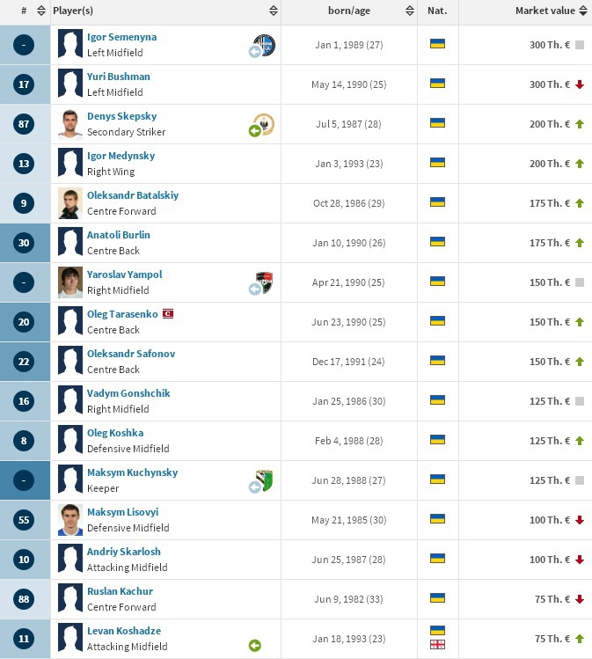Click Turkish flag next to Oleg Tarasenko

tap(168, 313)
